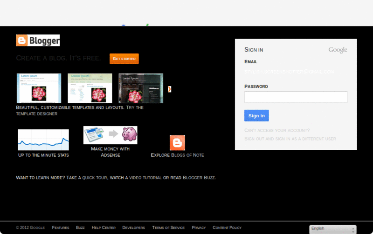Image resolution: width=373 pixels, height=234 pixels.
Task: Open Up to the minute stats
Action: click(43, 155)
